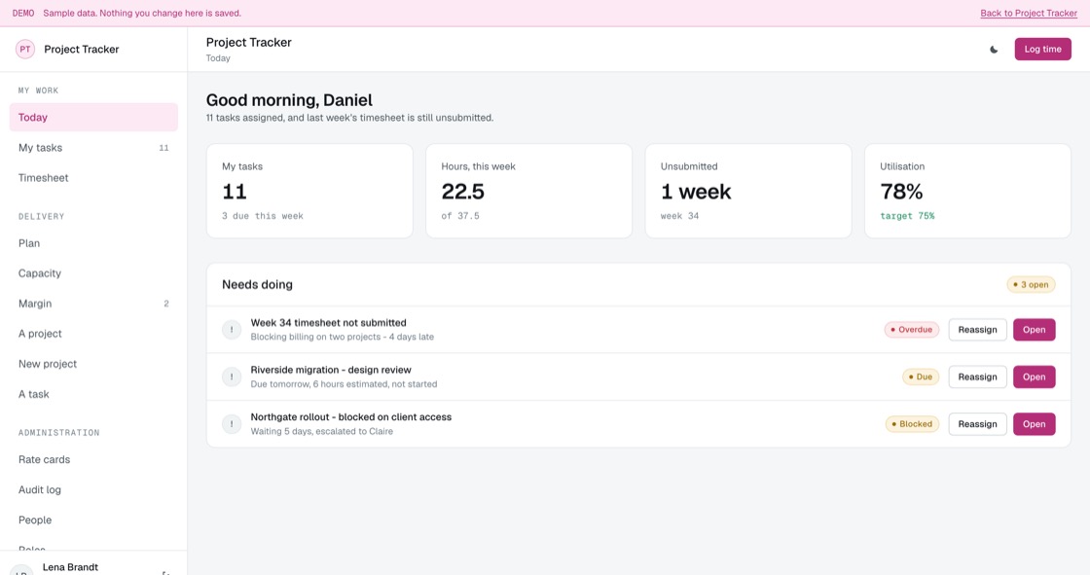
Task: Open A task in the sidebar
Action: click(93, 394)
